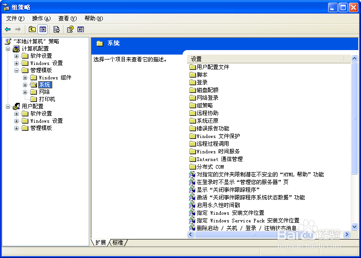Click the Help toolbar icon

coord(70,29)
